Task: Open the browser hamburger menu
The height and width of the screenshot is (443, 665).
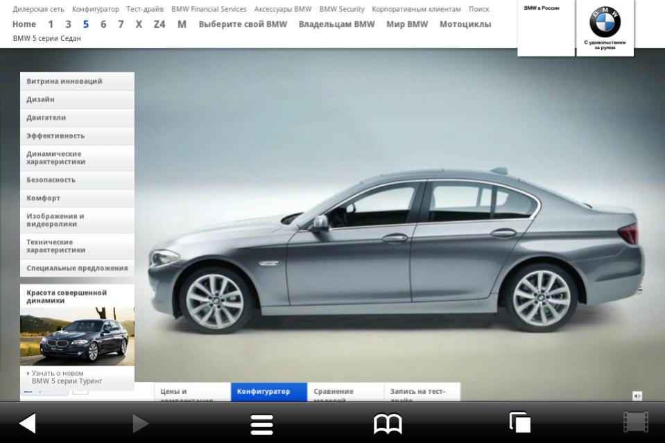Action: coord(261,424)
